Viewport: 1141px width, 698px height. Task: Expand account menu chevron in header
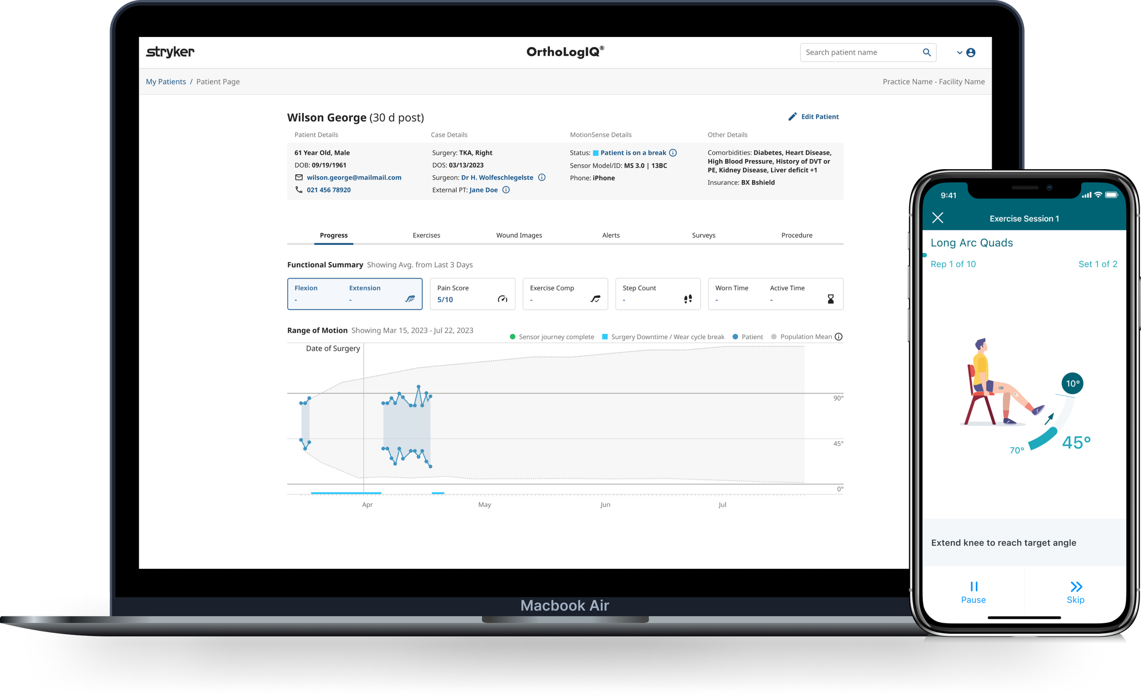959,53
